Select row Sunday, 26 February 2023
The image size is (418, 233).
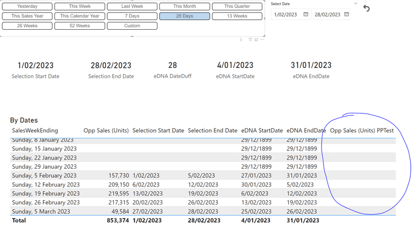coord(203,203)
